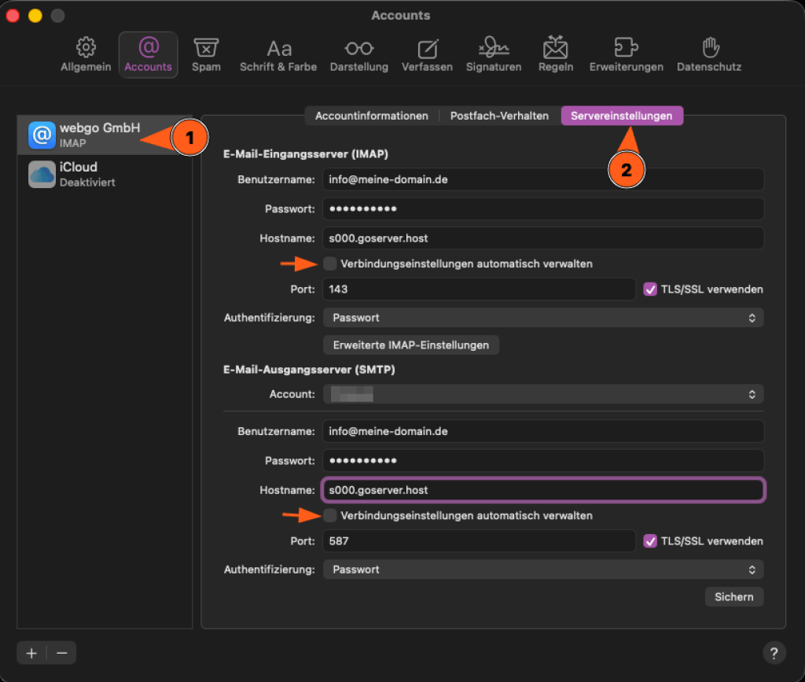Enable automatic SMTP connection settings checkbox
Viewport: 805px width, 682px height.
[330, 515]
